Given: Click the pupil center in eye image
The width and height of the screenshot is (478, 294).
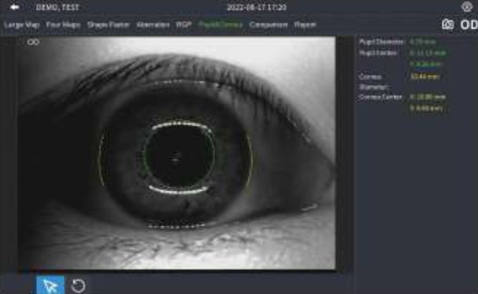Looking at the screenshot, I should click(175, 154).
